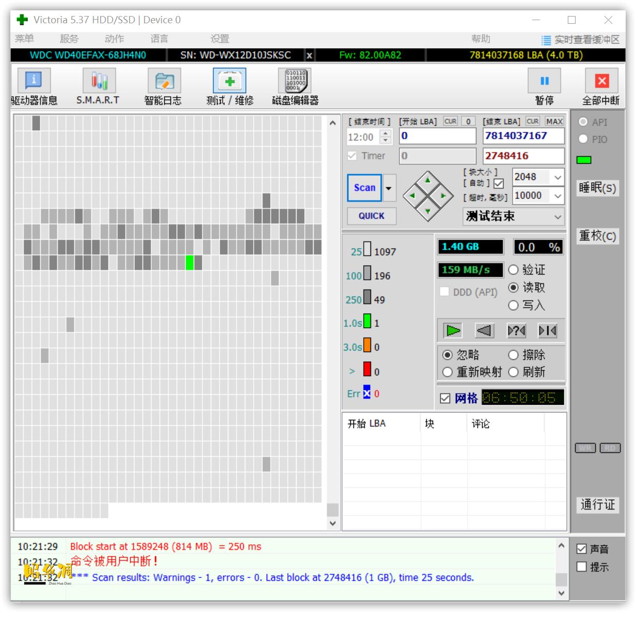Open the 磁盘编辑器 disk editor icon
Viewport: 636px width, 629px height.
click(x=295, y=81)
